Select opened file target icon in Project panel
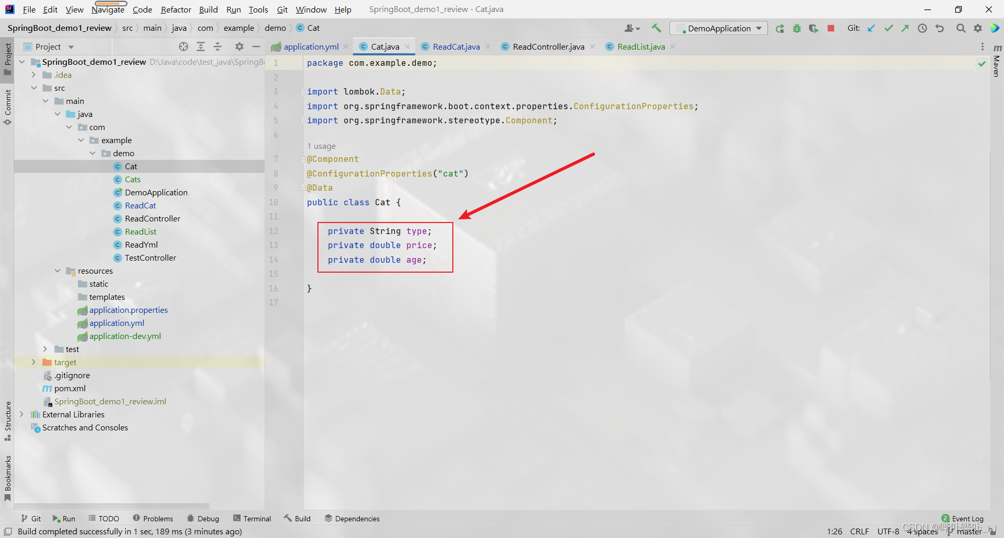The height and width of the screenshot is (538, 1004). coord(184,46)
